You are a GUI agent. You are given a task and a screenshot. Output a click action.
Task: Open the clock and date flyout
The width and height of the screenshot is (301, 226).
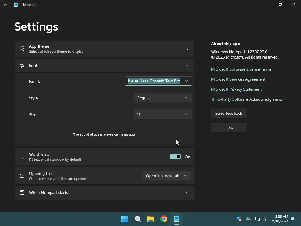[x=280, y=219]
